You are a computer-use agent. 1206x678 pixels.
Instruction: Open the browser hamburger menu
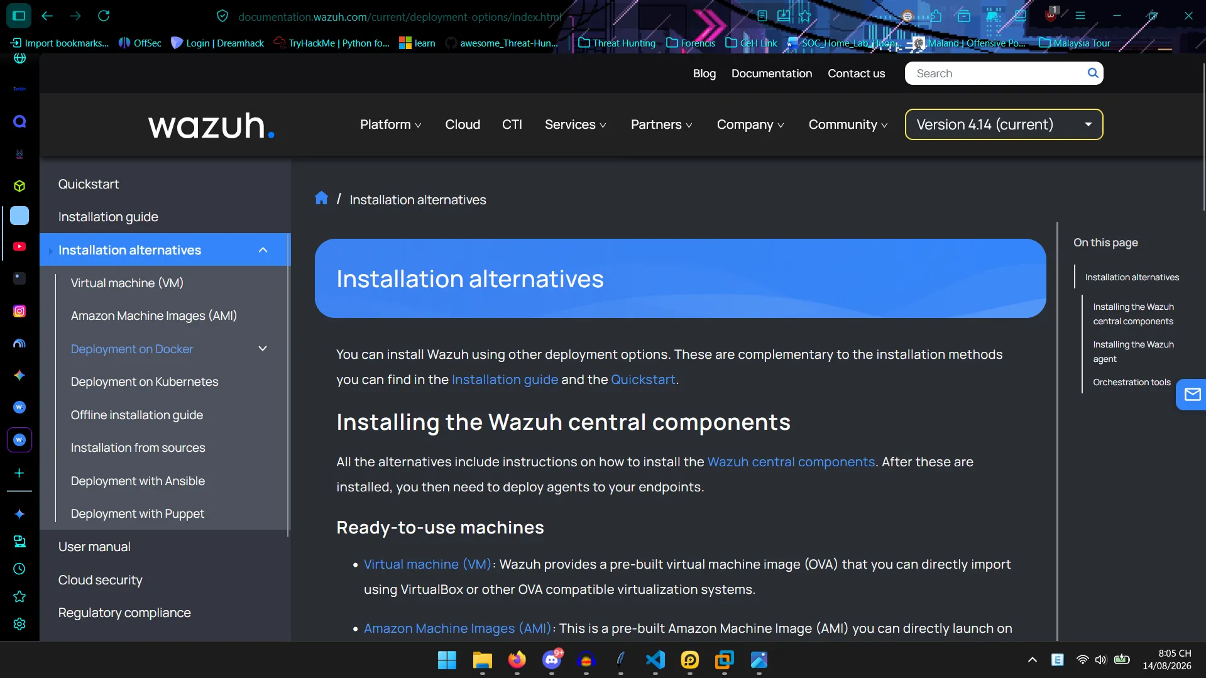[1080, 16]
